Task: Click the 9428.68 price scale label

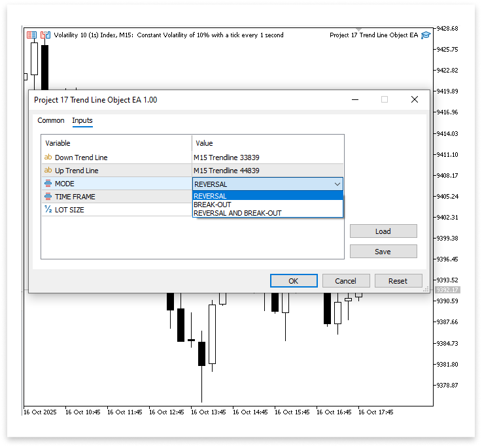Action: 447,29
